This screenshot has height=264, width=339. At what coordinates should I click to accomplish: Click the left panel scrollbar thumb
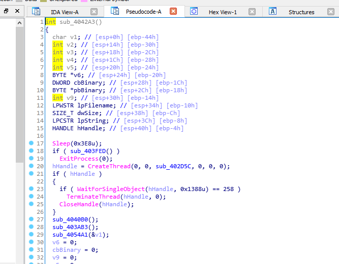click(19, 94)
